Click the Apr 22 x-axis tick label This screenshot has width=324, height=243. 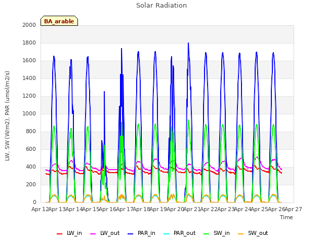[x=209, y=209]
